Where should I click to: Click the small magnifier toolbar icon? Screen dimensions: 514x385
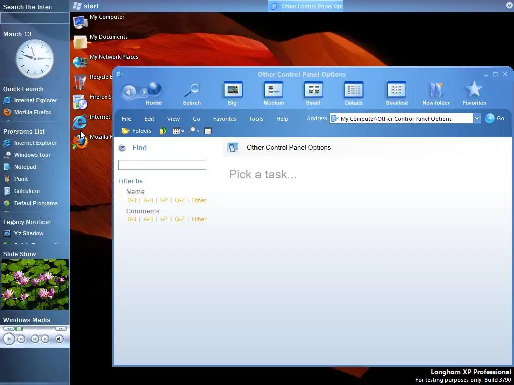coord(192,131)
